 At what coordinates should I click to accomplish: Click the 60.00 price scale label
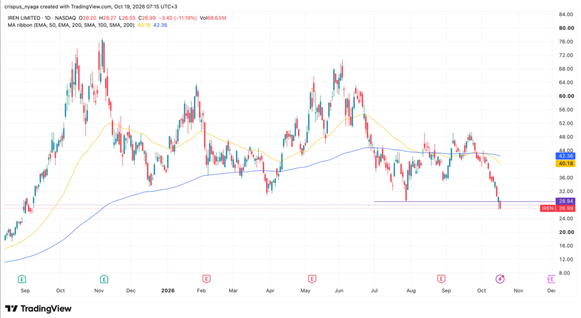(x=566, y=96)
